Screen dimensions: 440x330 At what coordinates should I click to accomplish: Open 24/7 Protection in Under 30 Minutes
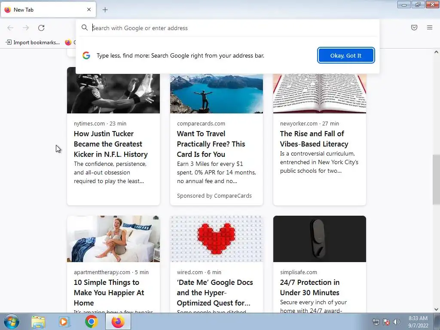(310, 287)
